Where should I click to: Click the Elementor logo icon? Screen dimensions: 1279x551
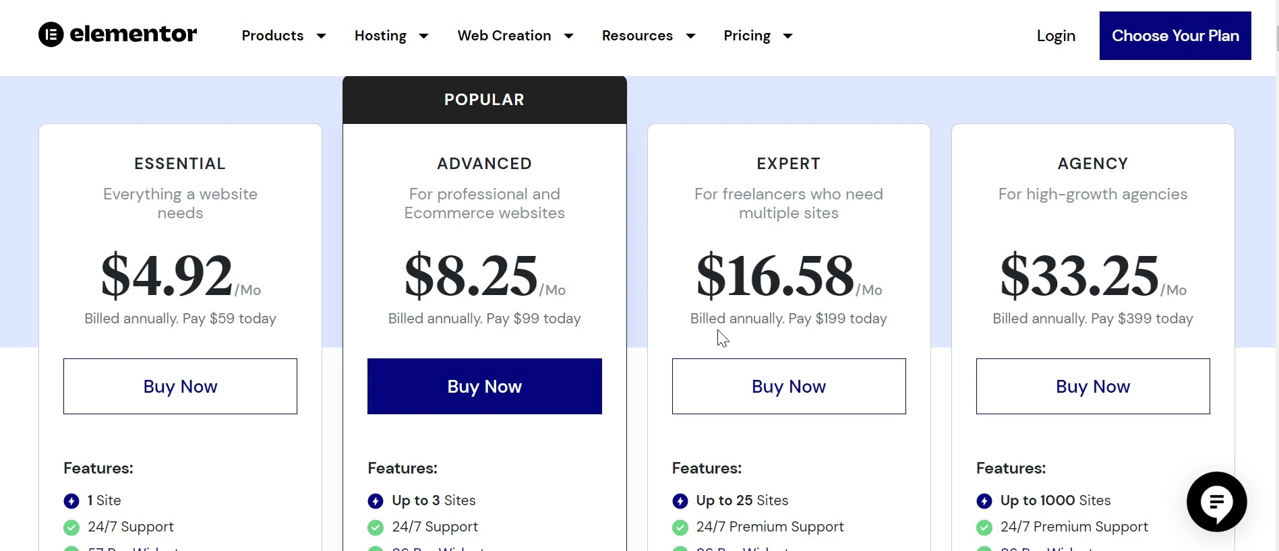(x=51, y=34)
